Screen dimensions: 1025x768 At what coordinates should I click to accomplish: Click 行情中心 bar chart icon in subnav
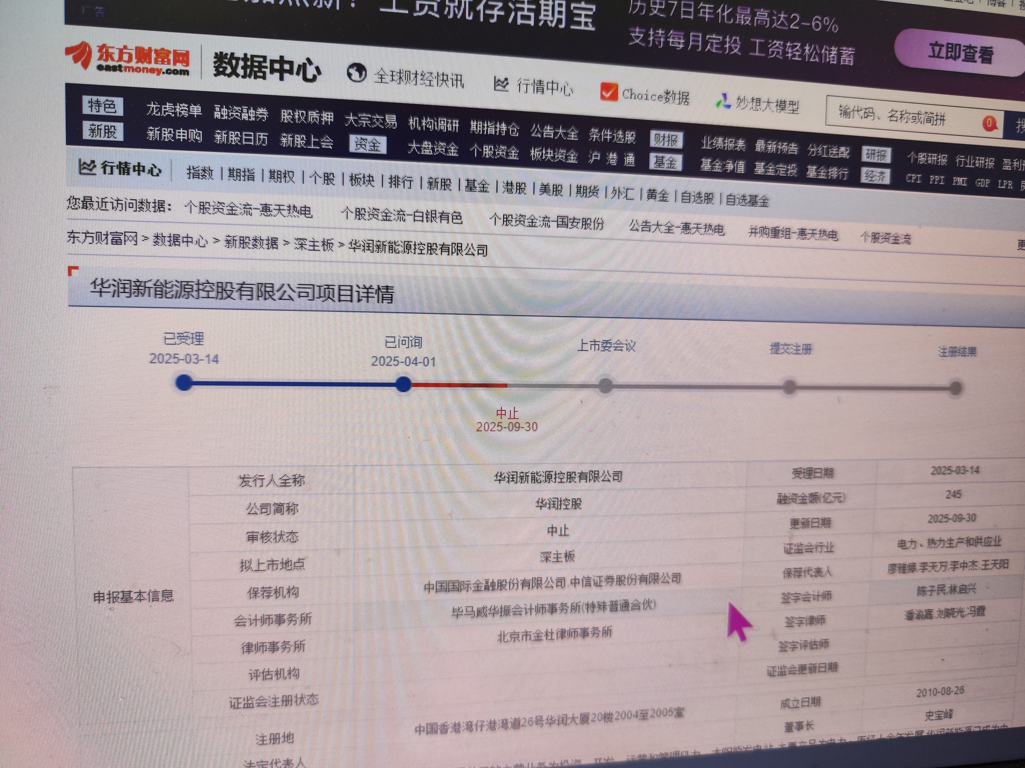coord(87,166)
